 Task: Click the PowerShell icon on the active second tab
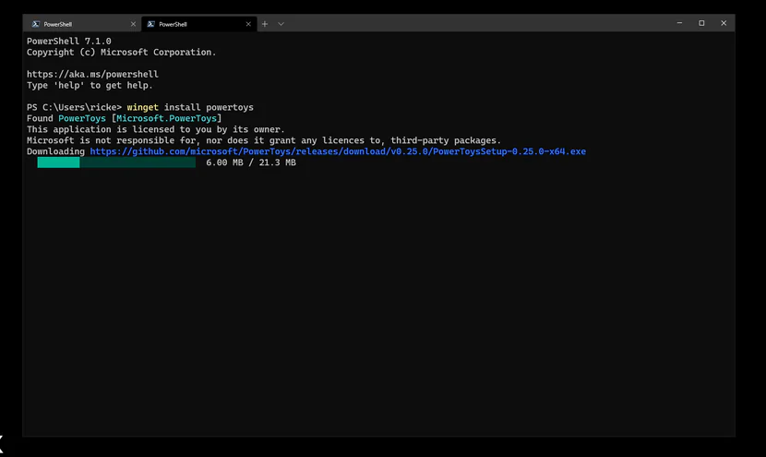[150, 24]
